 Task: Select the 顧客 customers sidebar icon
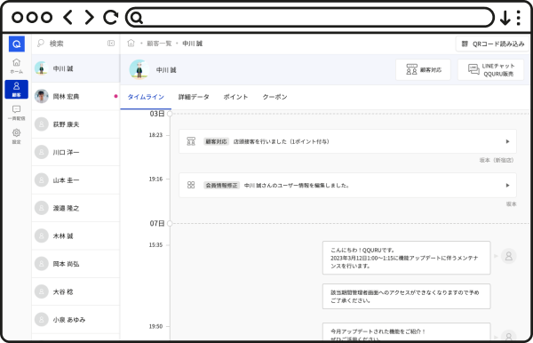click(x=16, y=90)
